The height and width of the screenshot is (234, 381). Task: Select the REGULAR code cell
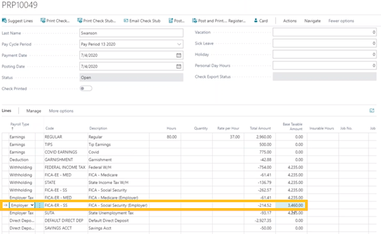click(x=66, y=137)
